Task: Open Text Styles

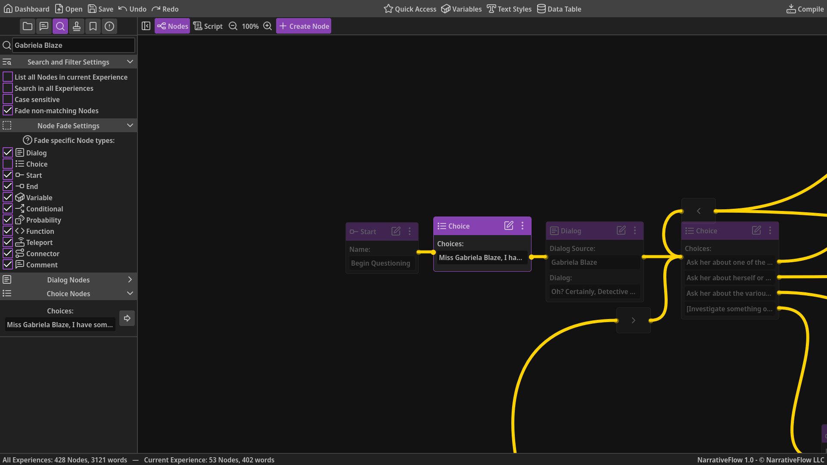Action: tap(509, 9)
